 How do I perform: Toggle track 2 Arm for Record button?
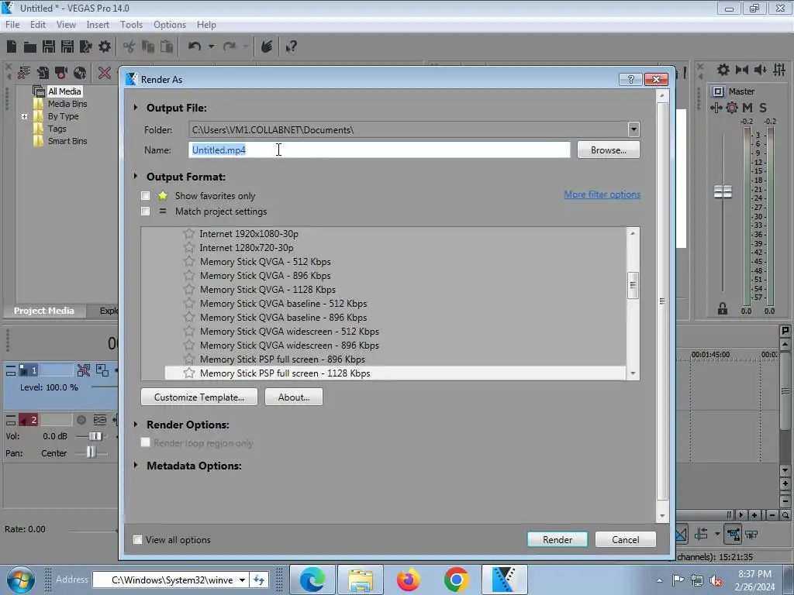coord(81,420)
